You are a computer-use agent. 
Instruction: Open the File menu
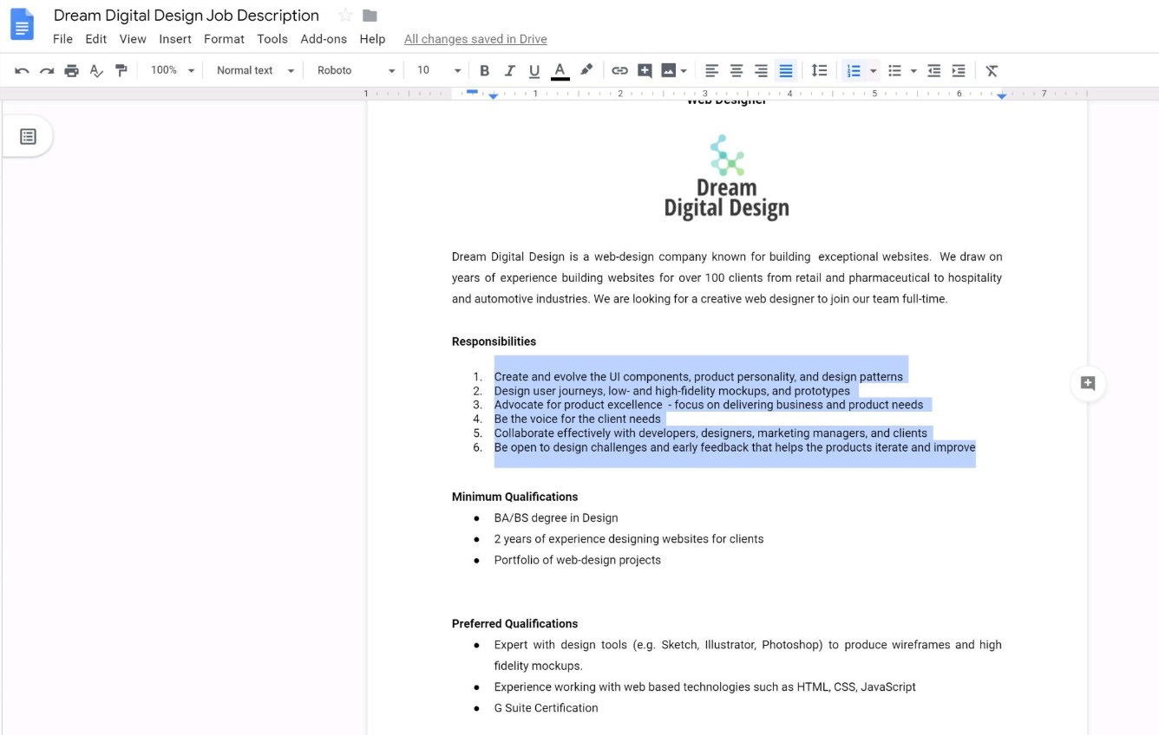tap(62, 39)
